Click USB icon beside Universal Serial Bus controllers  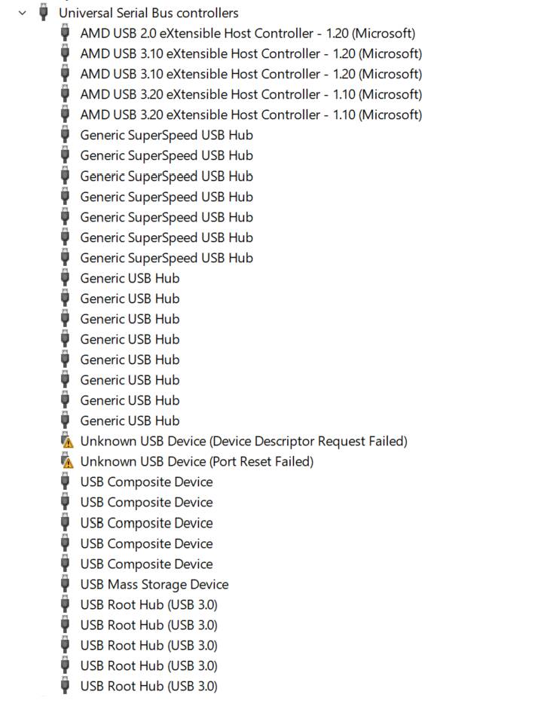(x=44, y=13)
